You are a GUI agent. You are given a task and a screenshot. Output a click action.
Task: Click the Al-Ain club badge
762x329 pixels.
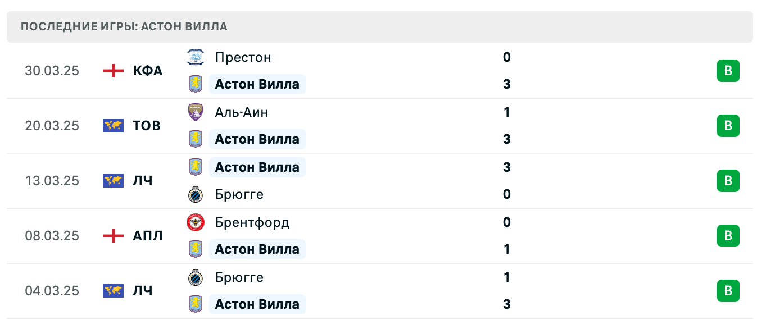[x=195, y=112]
